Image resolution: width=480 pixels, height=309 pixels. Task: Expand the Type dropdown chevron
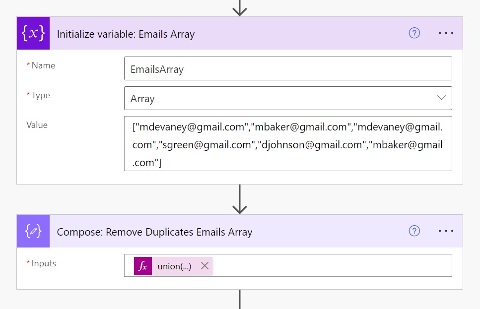coord(441,98)
